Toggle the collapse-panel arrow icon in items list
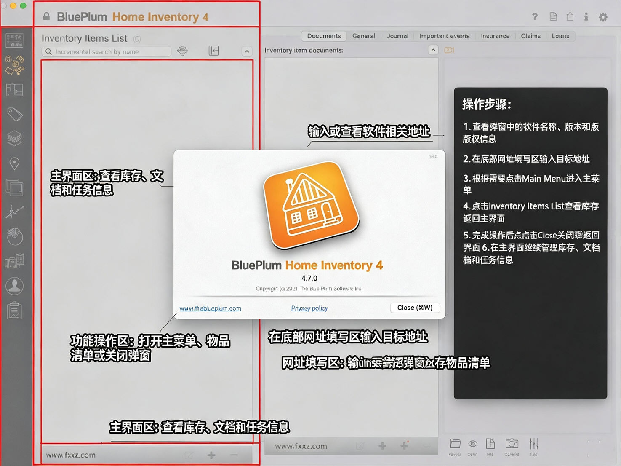 click(x=214, y=51)
